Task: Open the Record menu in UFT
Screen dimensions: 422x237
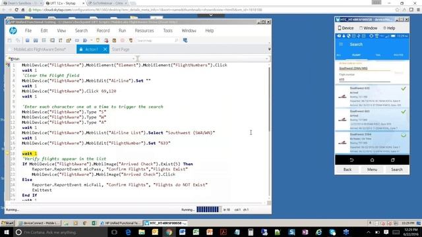Action: click(x=103, y=31)
